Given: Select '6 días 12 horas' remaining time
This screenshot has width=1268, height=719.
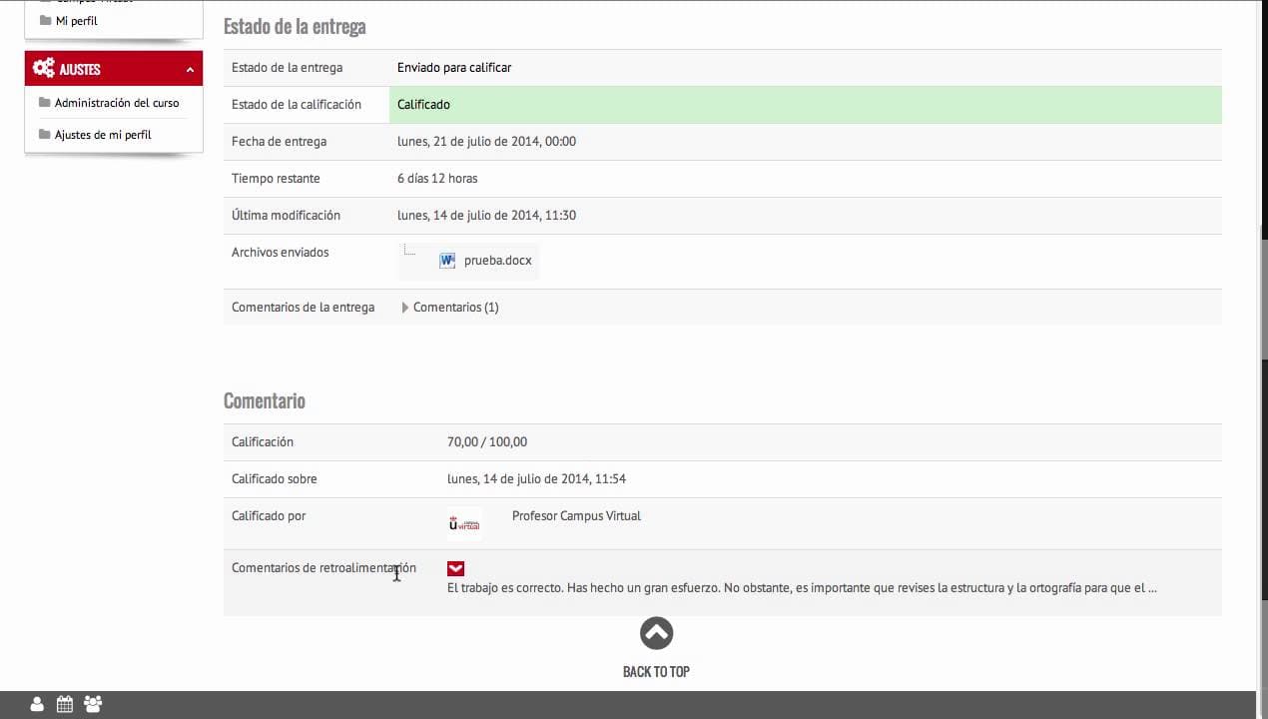Looking at the screenshot, I should (437, 179).
